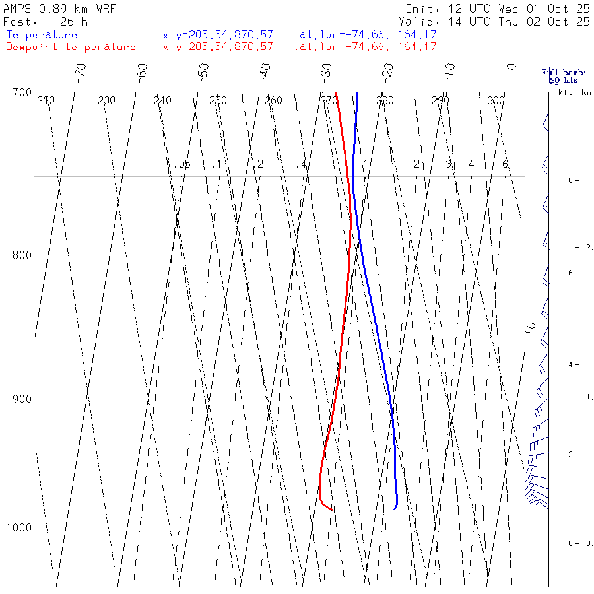Click the '290' potential temperature label
The image size is (594, 594).
[440, 101]
